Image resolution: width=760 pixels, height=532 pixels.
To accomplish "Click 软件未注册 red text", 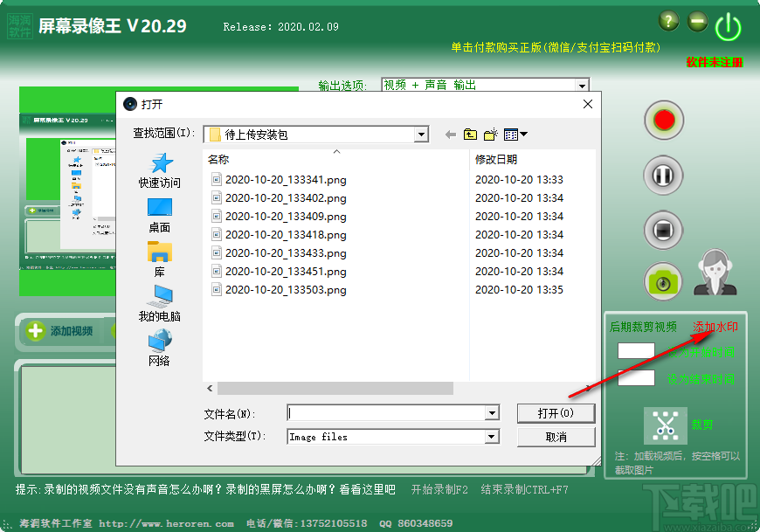I will [715, 62].
